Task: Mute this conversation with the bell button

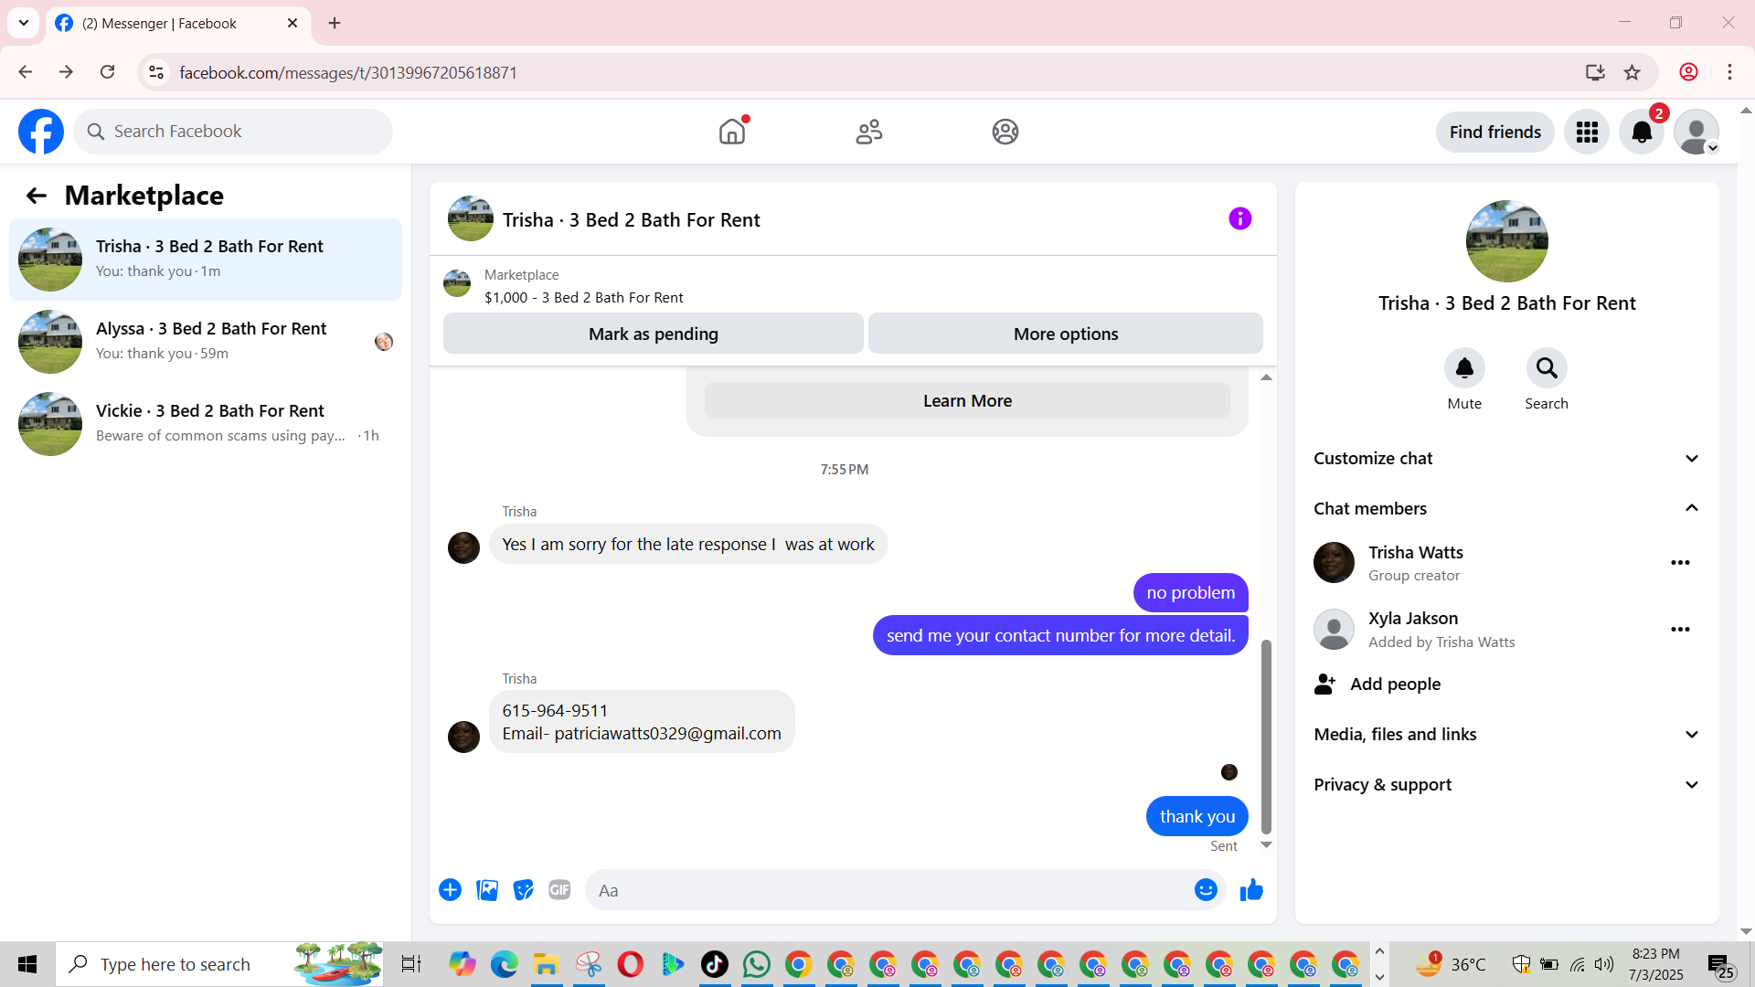Action: (1464, 368)
